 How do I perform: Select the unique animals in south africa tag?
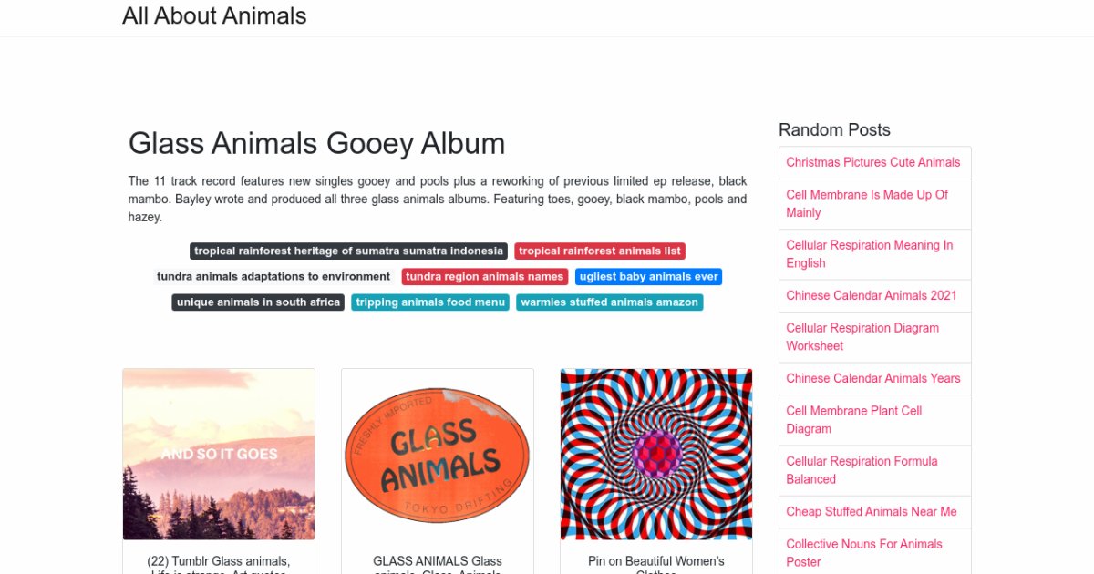(x=258, y=302)
